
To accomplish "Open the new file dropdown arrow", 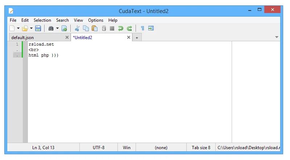I will point(18,29).
